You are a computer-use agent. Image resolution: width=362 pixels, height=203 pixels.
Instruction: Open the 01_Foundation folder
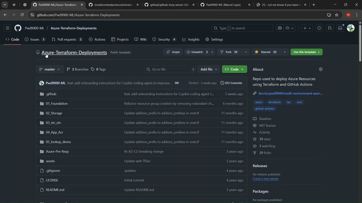(57, 103)
